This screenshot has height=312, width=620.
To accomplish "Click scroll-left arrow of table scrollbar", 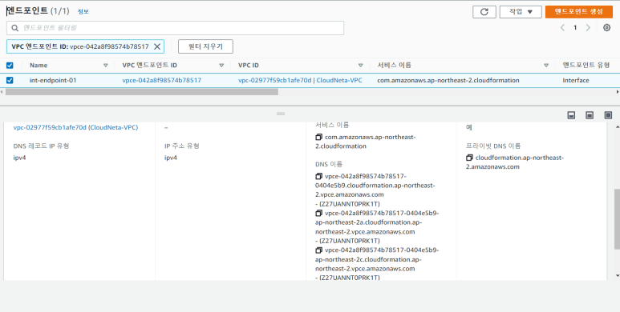I will (2, 92).
